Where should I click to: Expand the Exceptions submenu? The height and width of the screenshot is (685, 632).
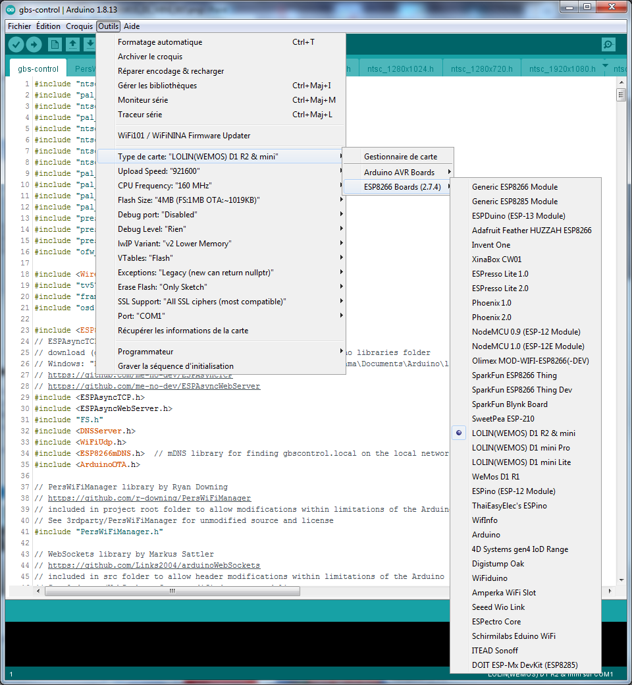pos(221,272)
